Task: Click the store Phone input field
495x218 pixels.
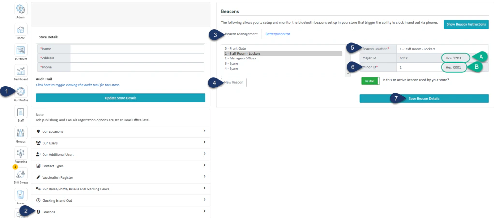Action: [x=137, y=67]
